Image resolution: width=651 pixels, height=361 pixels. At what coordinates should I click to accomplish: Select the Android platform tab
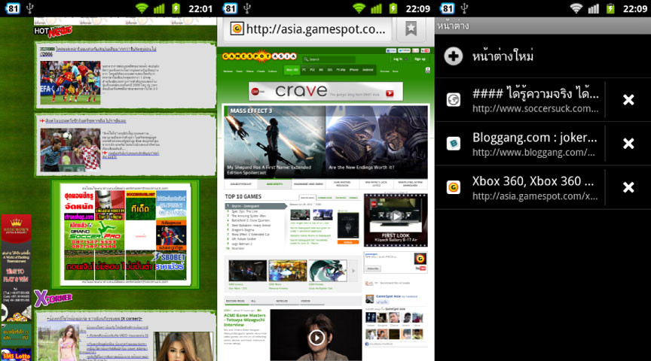(368, 70)
